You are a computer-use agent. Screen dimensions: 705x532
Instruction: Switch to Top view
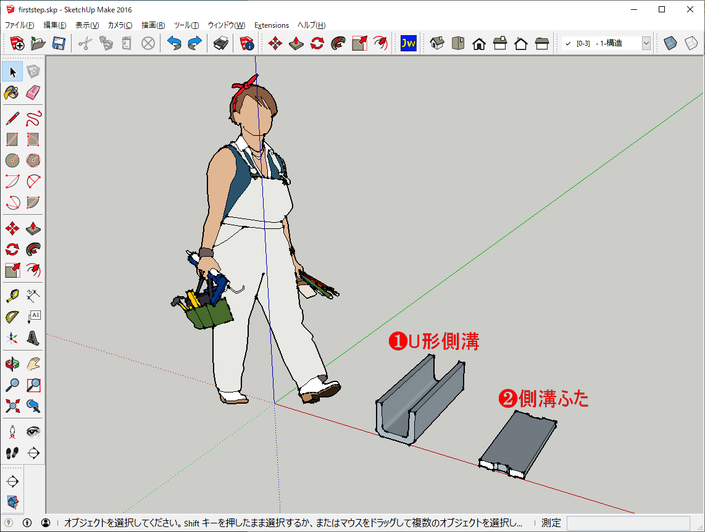458,44
